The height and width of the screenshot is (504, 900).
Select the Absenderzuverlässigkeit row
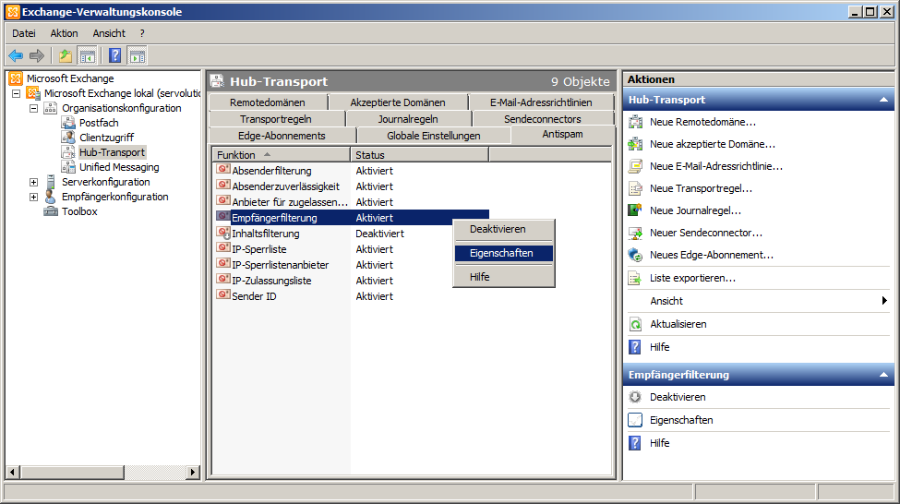(x=351, y=186)
